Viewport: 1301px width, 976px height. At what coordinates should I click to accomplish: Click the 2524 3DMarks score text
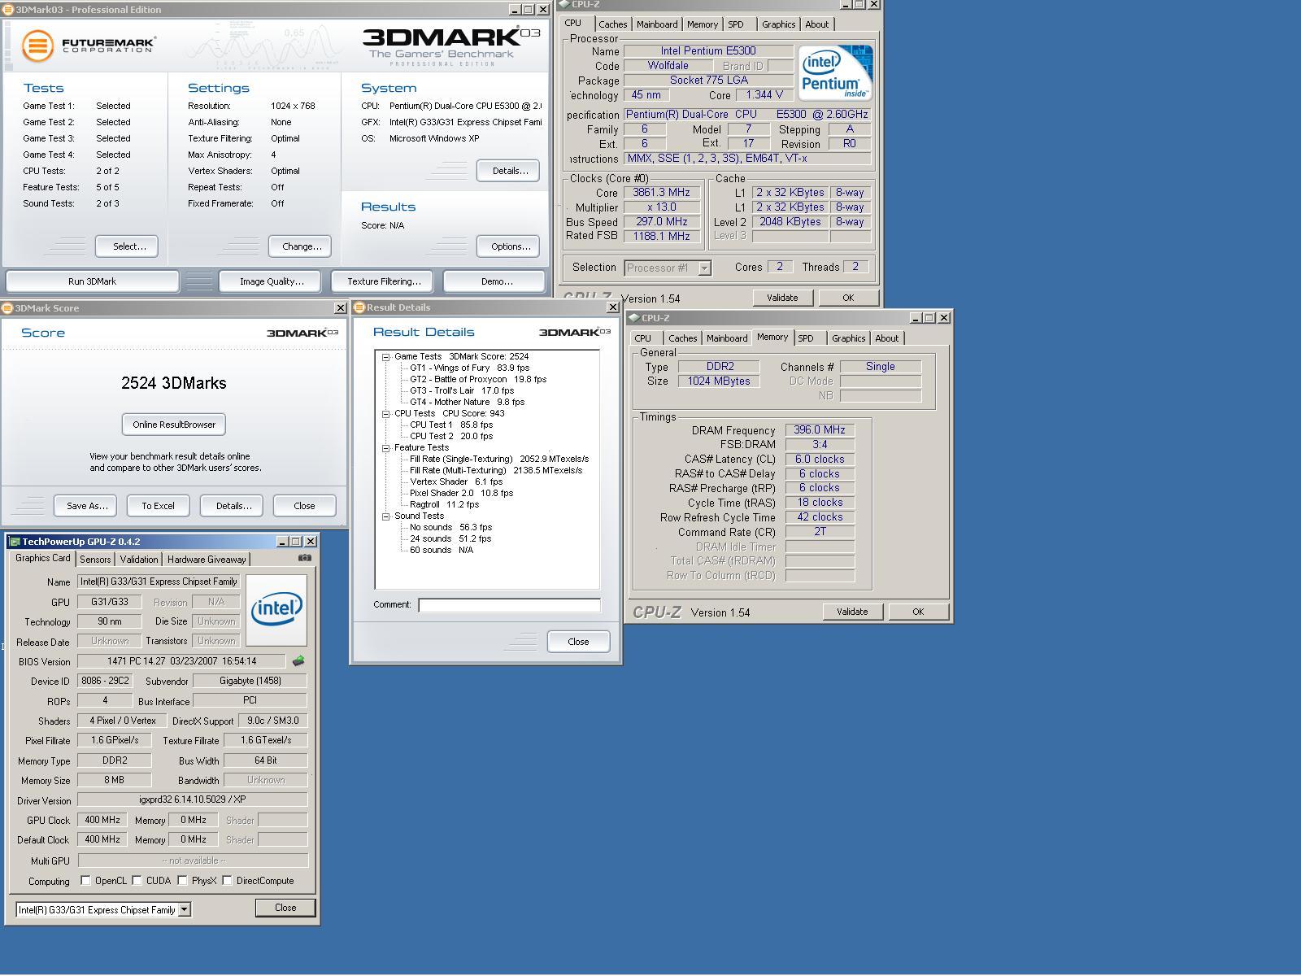pyautogui.click(x=174, y=383)
